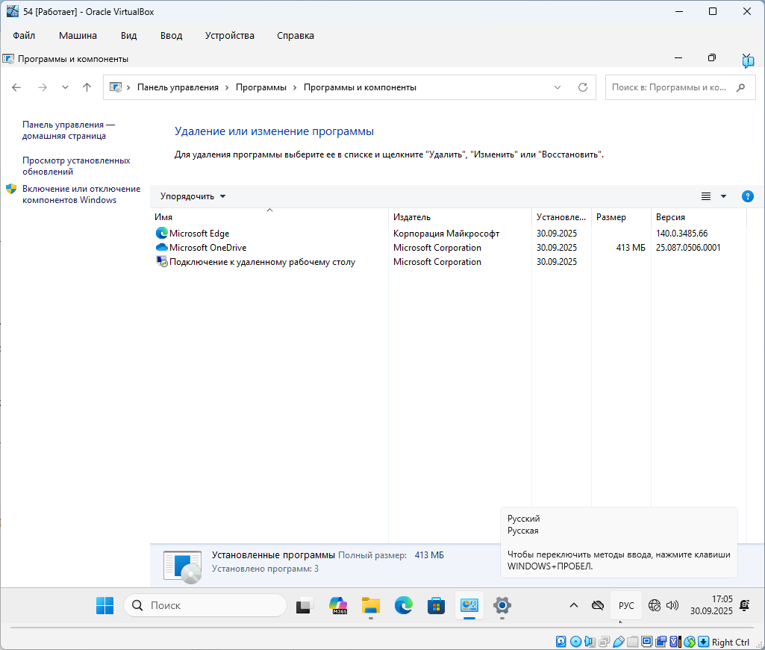
Task: Sort list by Издатель column header
Action: (412, 217)
